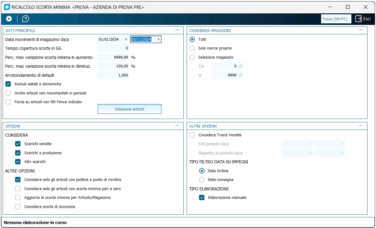Toggle Considera scorta di sicurezza checkbox
Viewport: 376px width, 228px height.
coord(18,207)
